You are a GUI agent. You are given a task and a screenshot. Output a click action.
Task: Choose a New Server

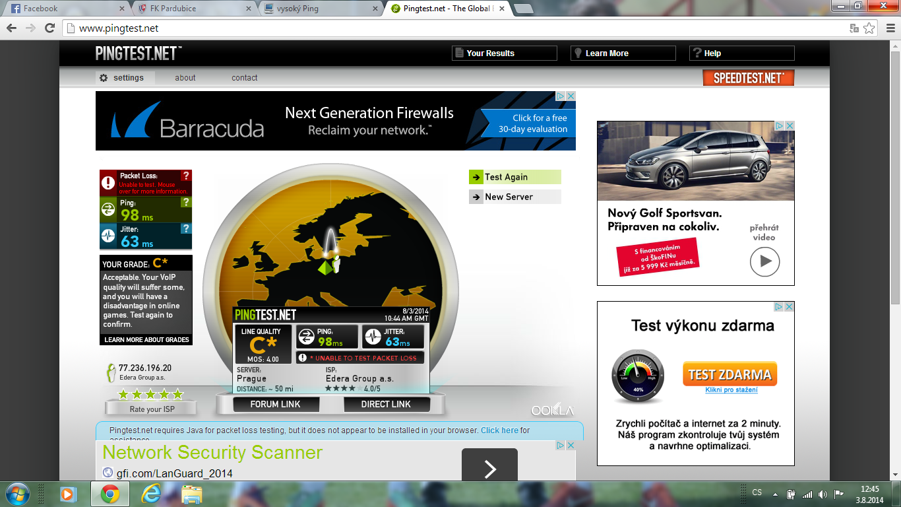pyautogui.click(x=514, y=197)
